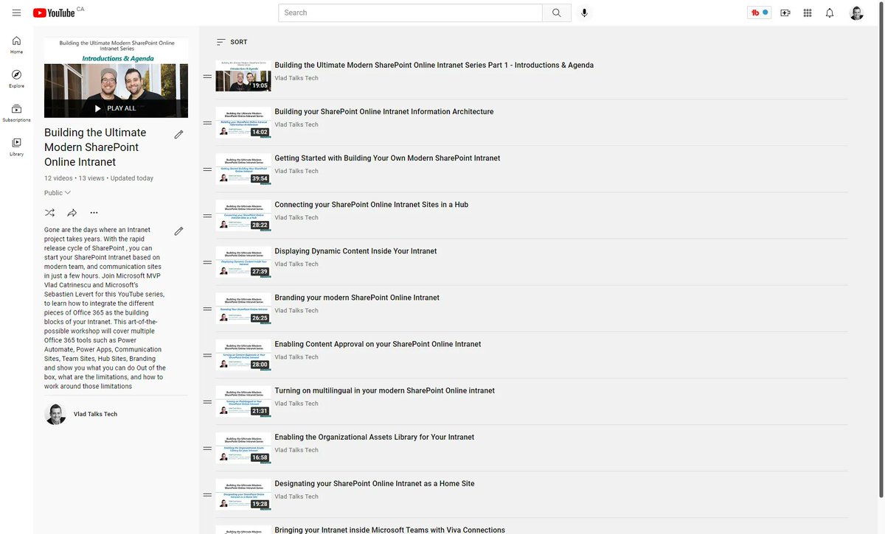The width and height of the screenshot is (885, 534).
Task: Edit the playlist title pencil
Action: coord(178,134)
